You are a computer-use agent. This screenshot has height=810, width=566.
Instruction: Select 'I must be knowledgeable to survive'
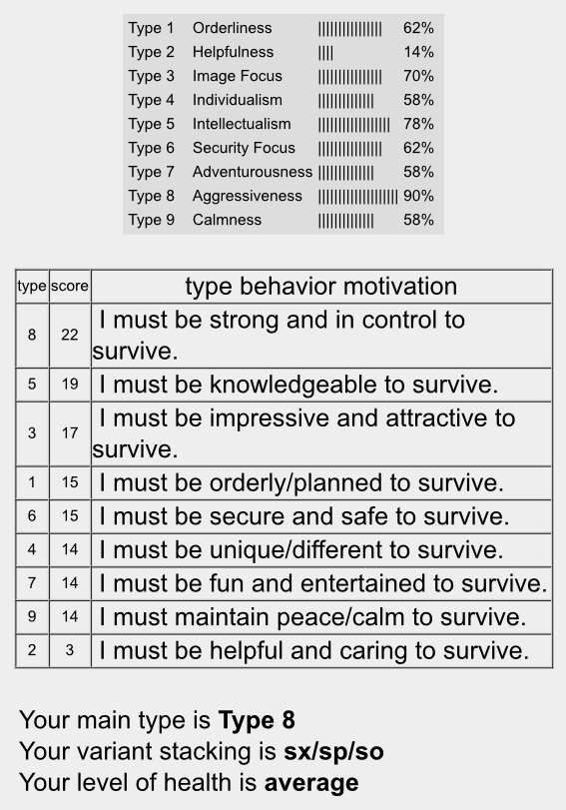click(x=298, y=385)
